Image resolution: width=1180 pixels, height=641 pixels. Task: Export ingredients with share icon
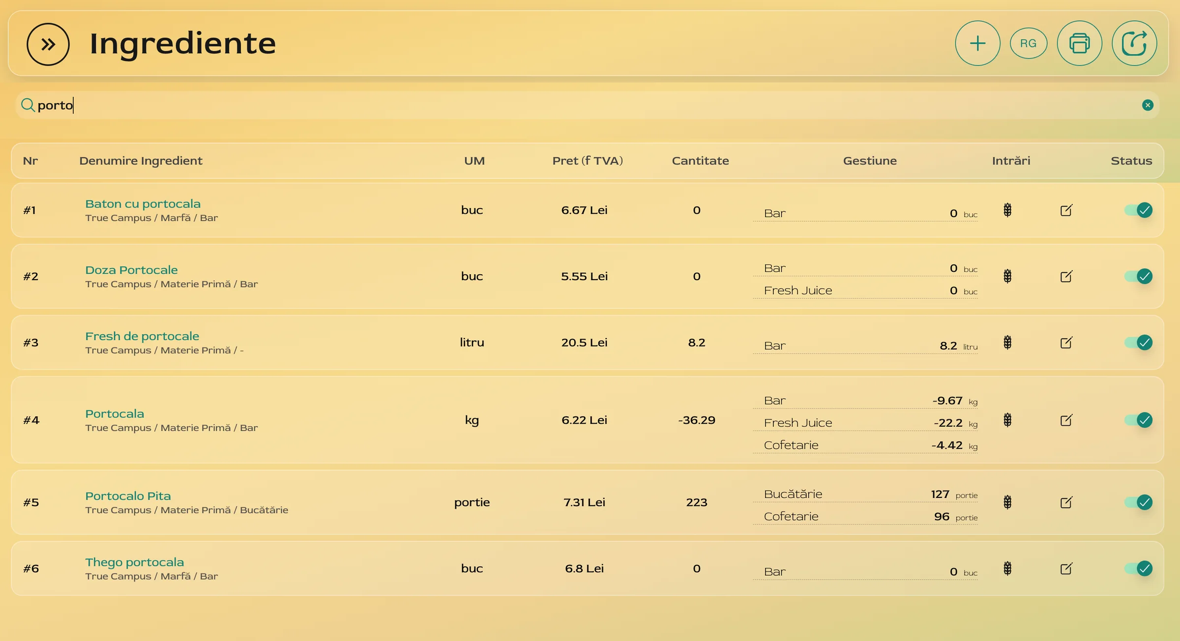click(x=1134, y=43)
